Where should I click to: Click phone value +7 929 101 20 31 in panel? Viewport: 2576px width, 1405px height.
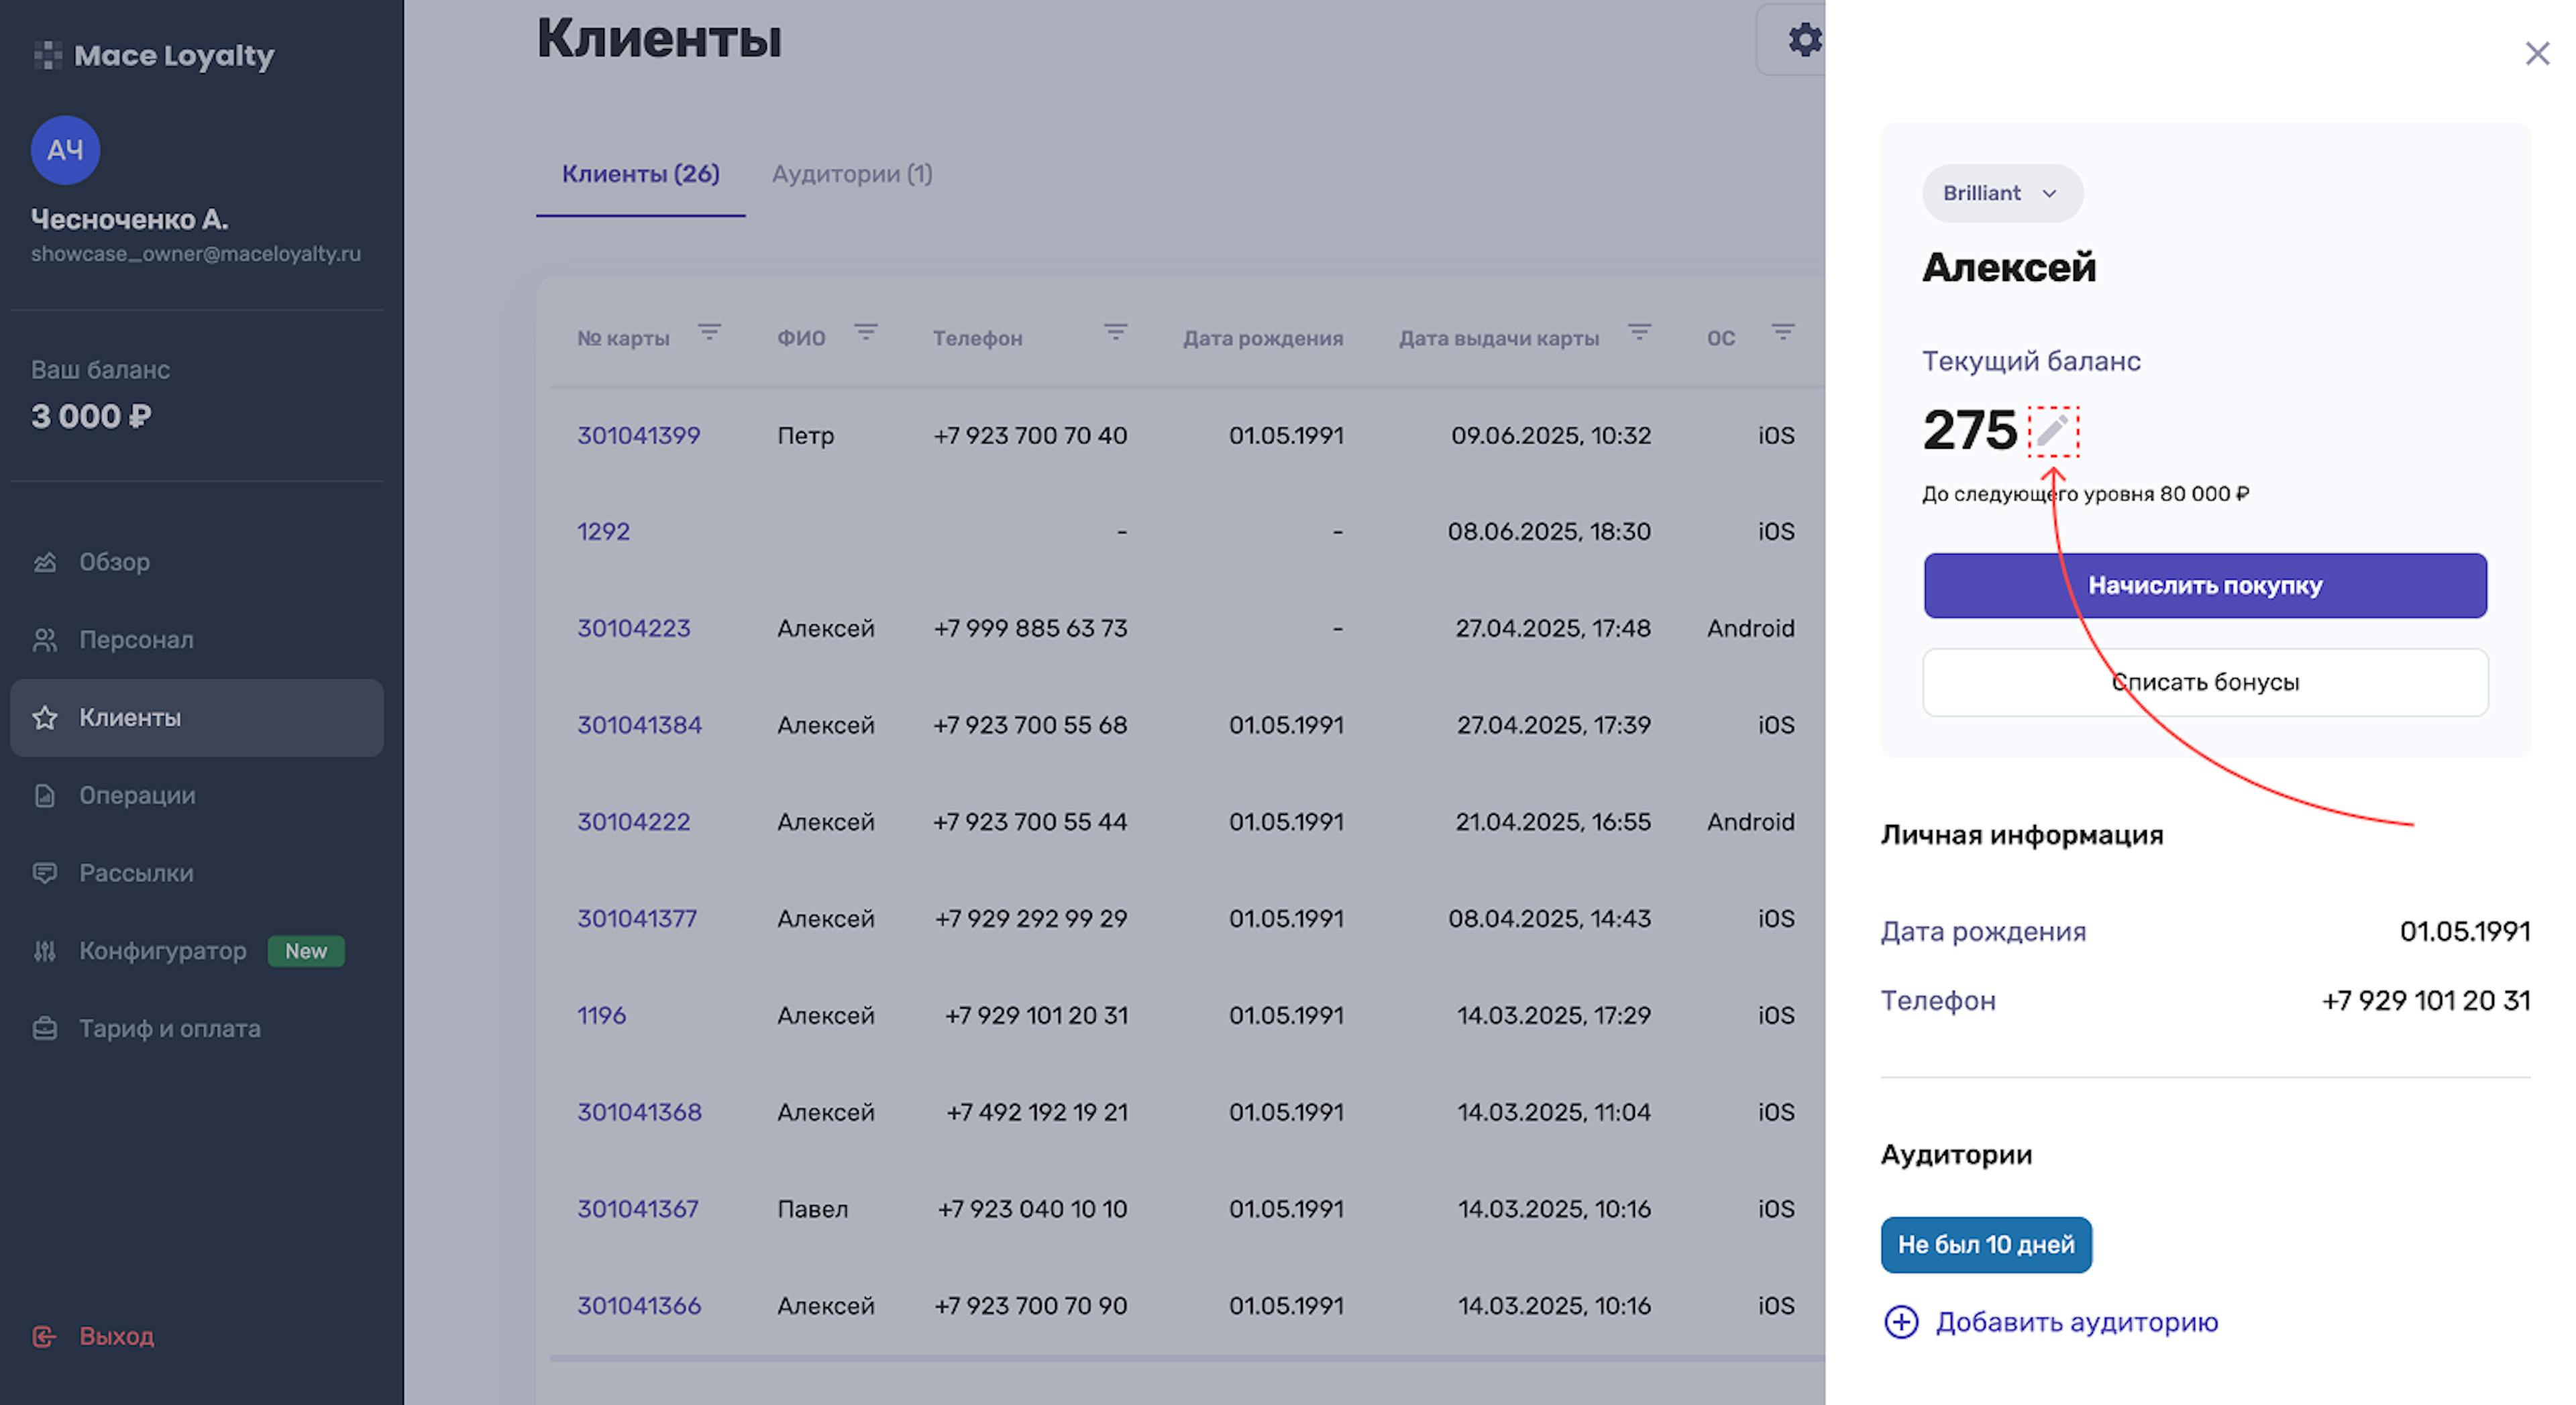(2426, 1001)
